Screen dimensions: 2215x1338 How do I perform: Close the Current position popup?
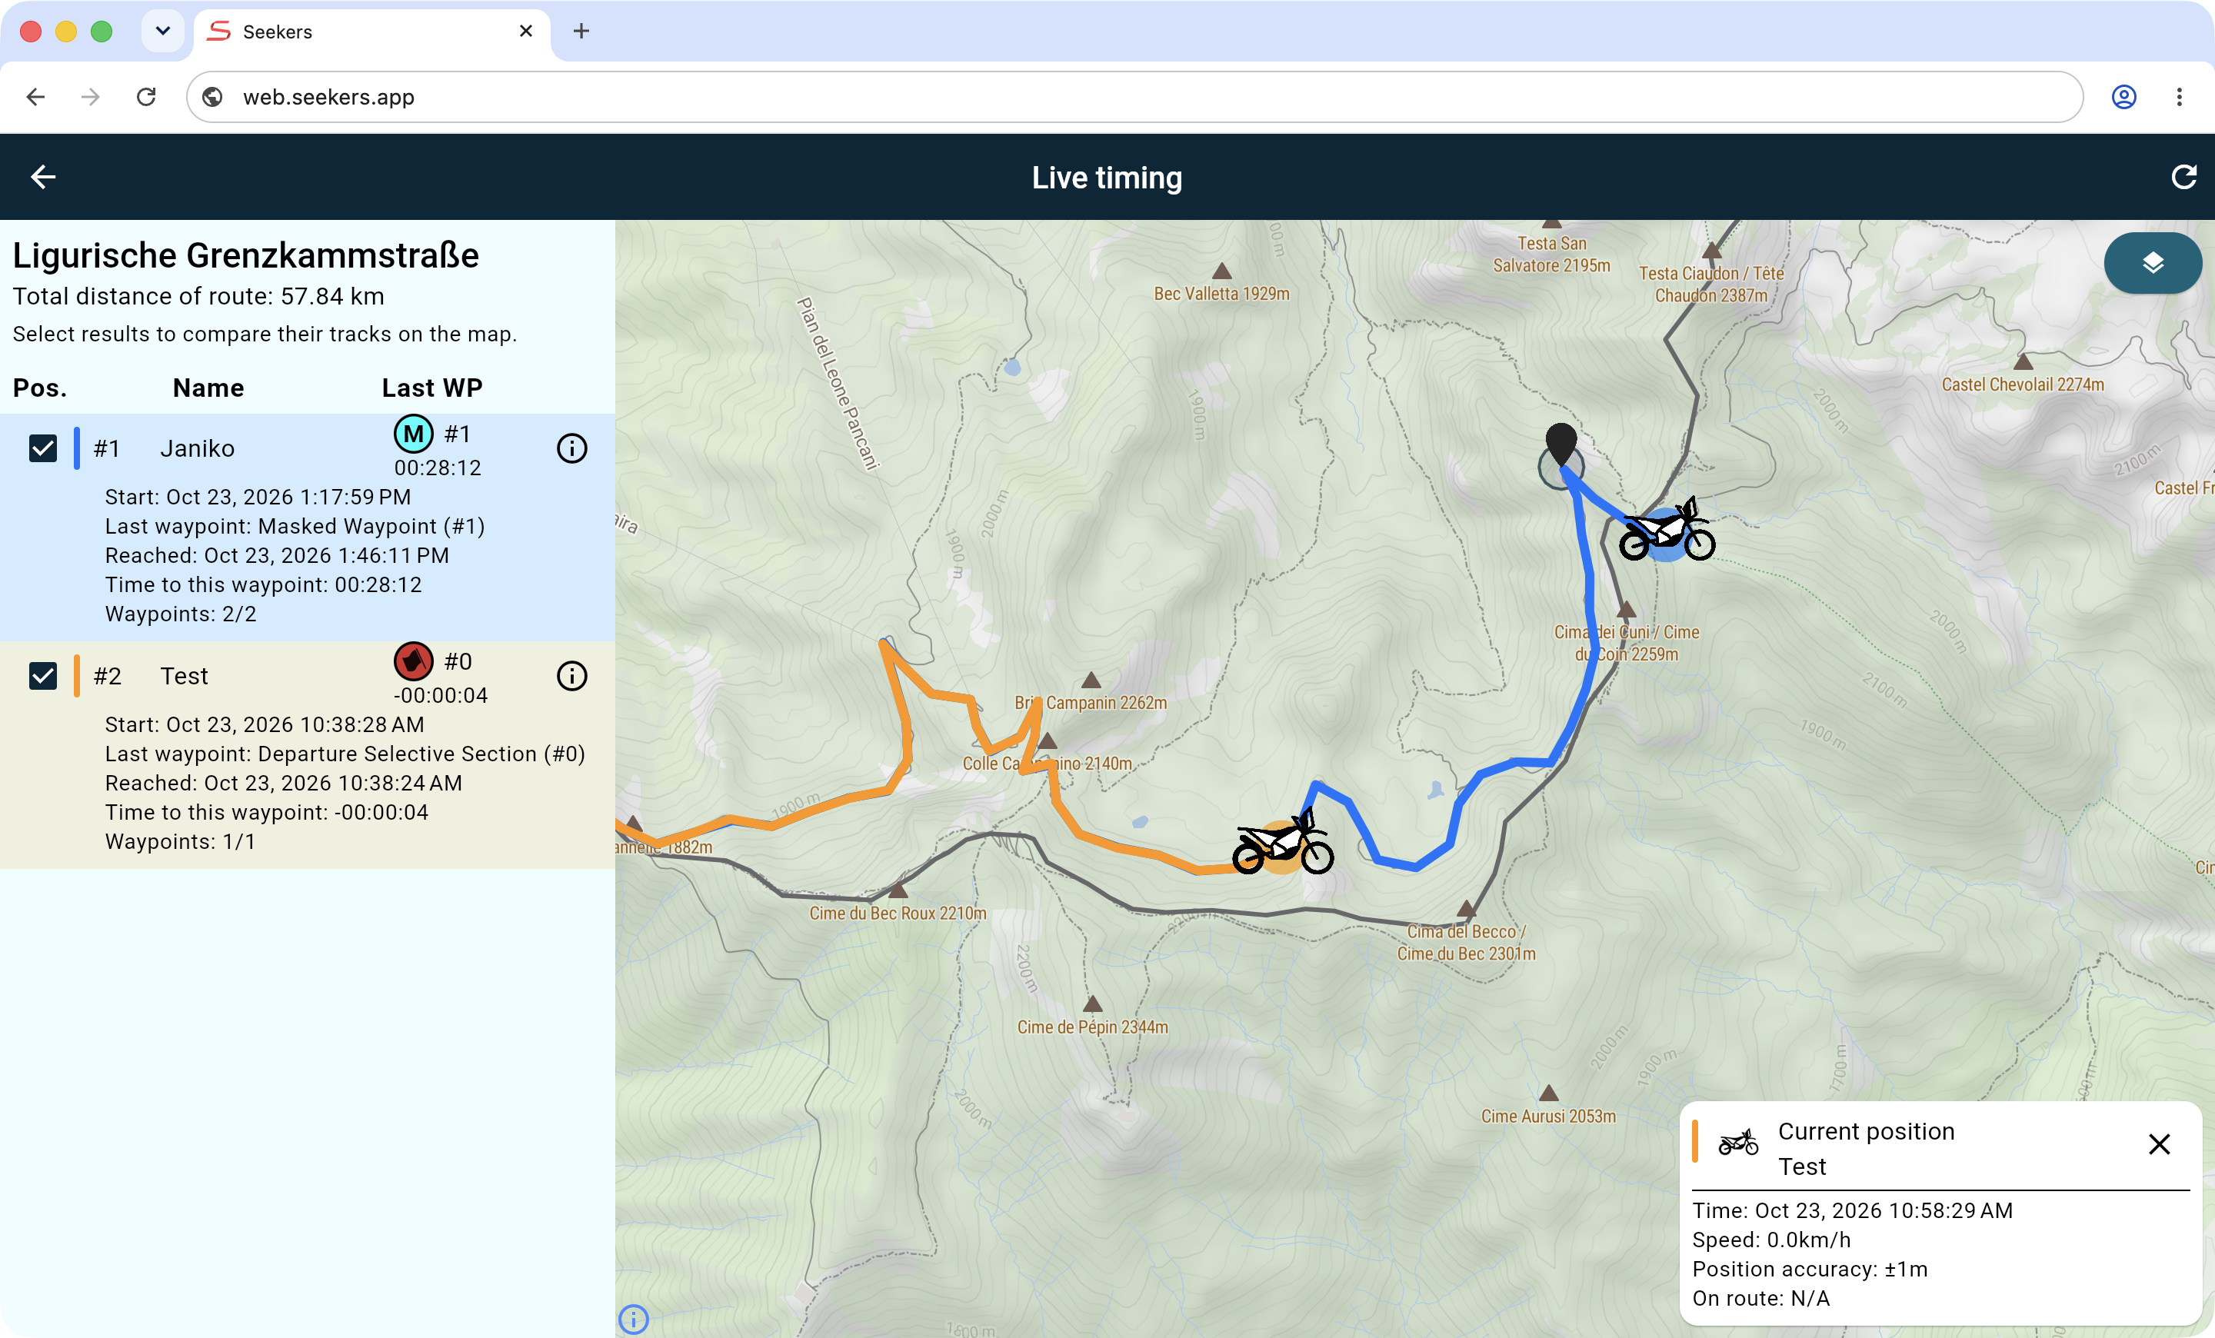tap(2158, 1144)
